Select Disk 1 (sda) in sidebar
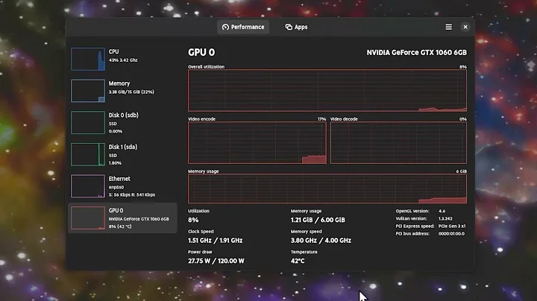 122,155
